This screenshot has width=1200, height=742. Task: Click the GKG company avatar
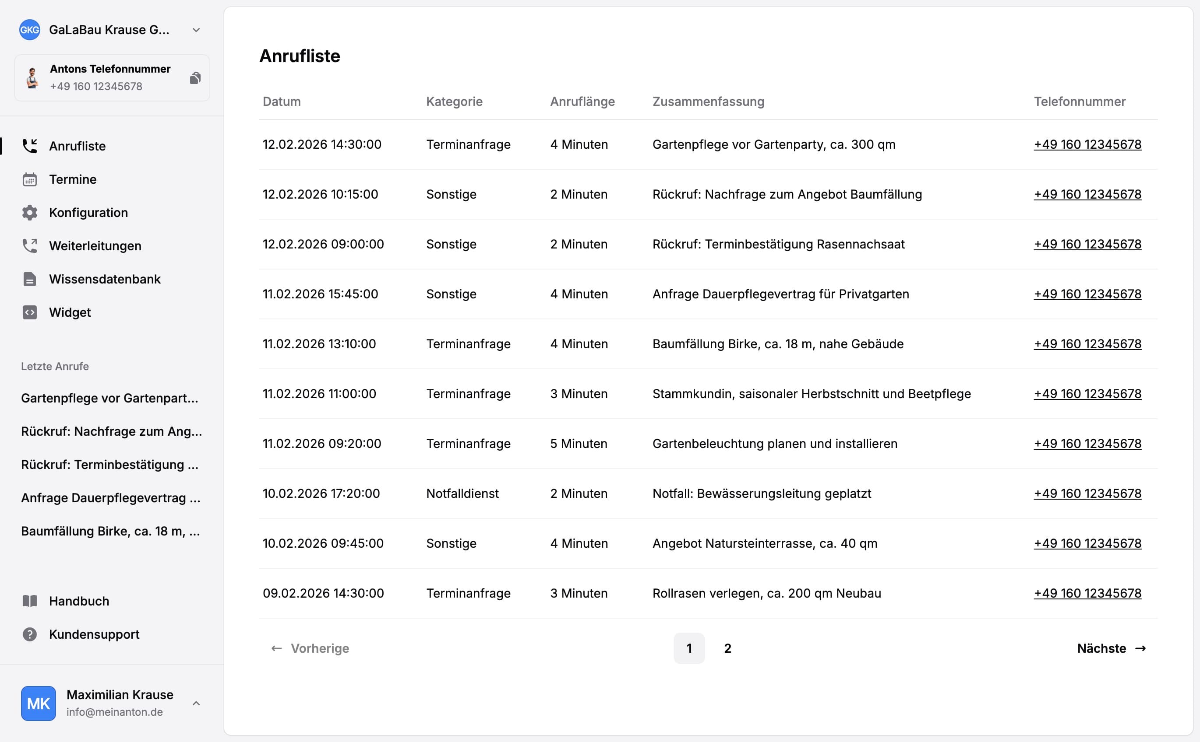click(x=30, y=29)
